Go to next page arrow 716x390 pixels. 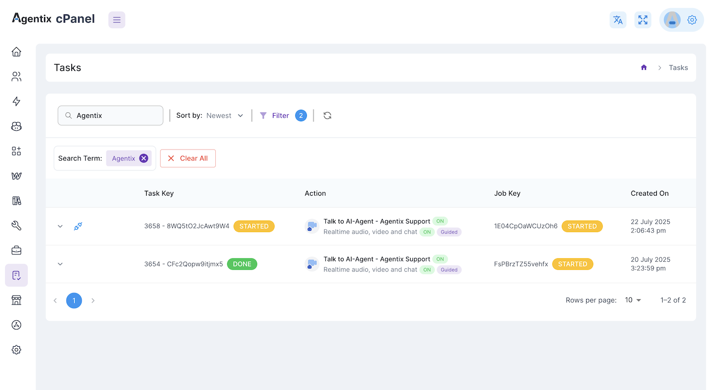point(93,301)
